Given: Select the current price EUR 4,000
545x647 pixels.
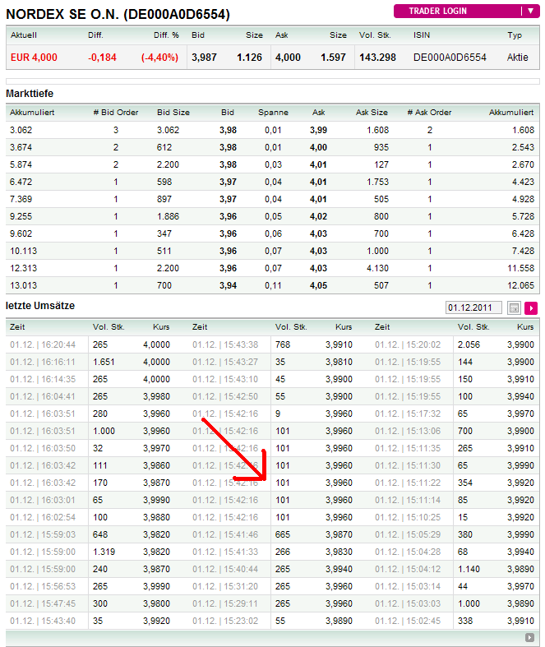Looking at the screenshot, I should [x=34, y=58].
